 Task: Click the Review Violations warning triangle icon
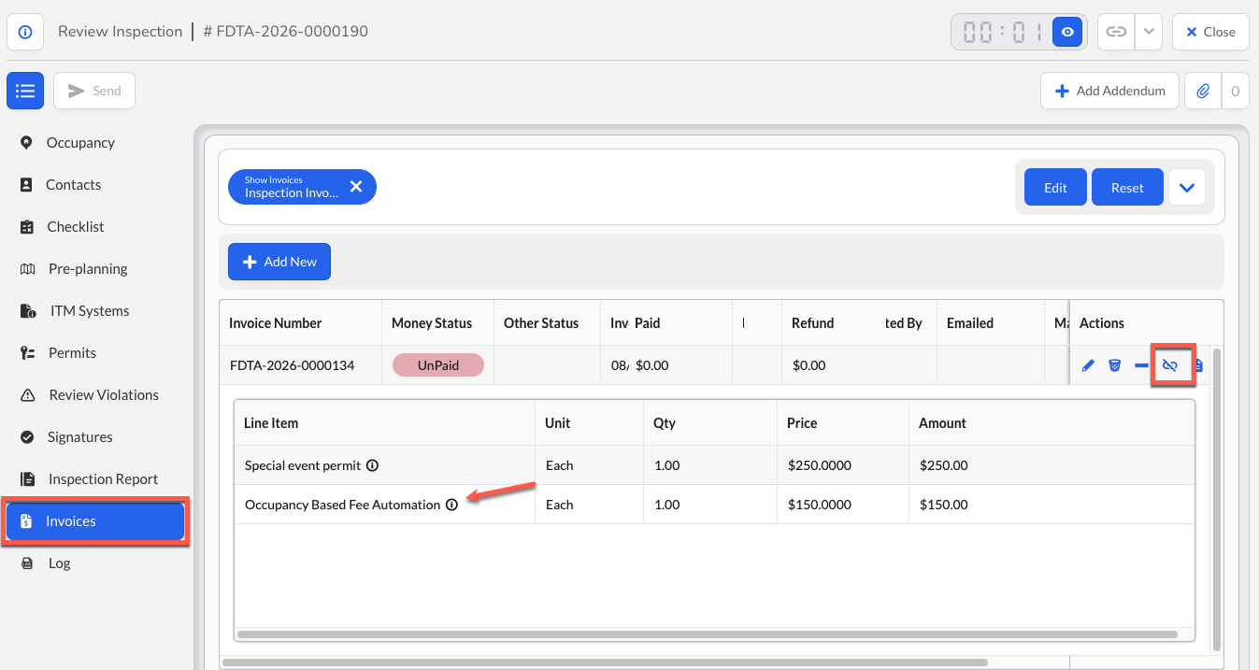click(x=27, y=394)
